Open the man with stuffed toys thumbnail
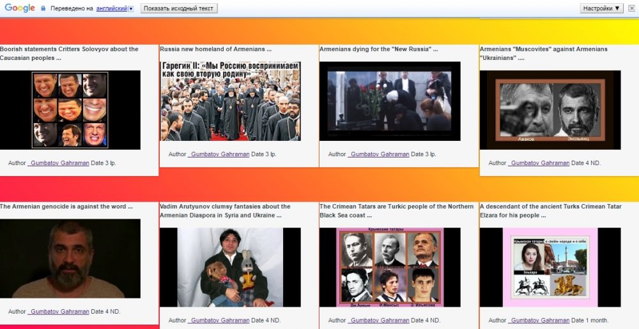639x329 pixels. click(230, 267)
